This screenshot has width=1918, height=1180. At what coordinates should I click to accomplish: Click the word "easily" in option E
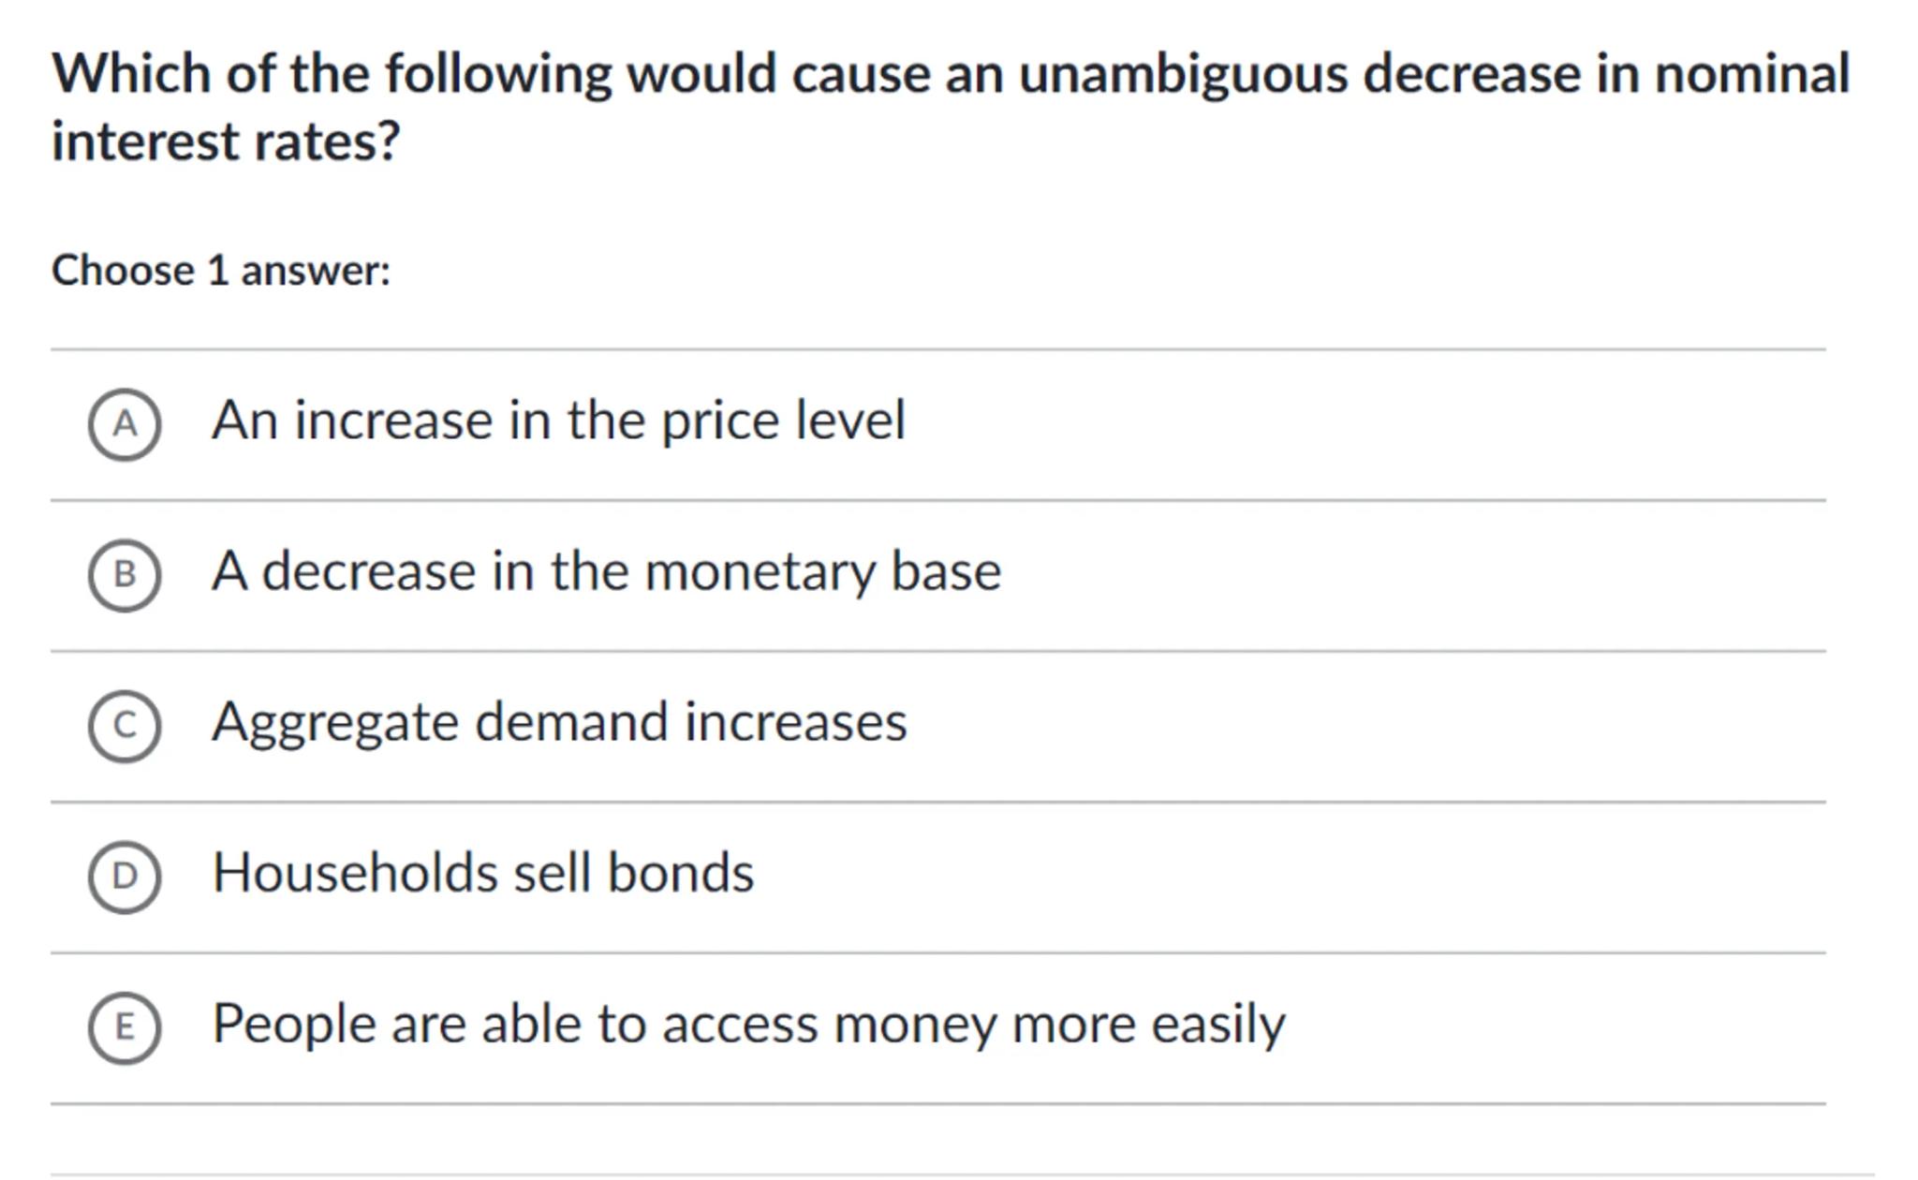coord(1217,1025)
